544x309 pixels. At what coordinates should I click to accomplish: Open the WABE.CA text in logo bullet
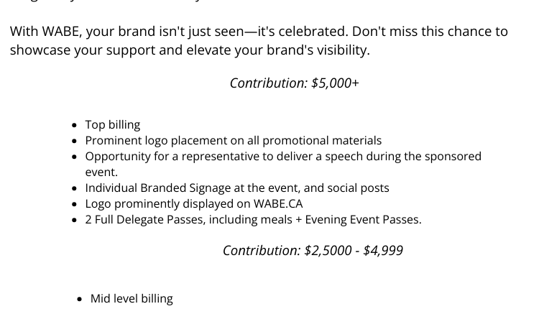tap(278, 203)
